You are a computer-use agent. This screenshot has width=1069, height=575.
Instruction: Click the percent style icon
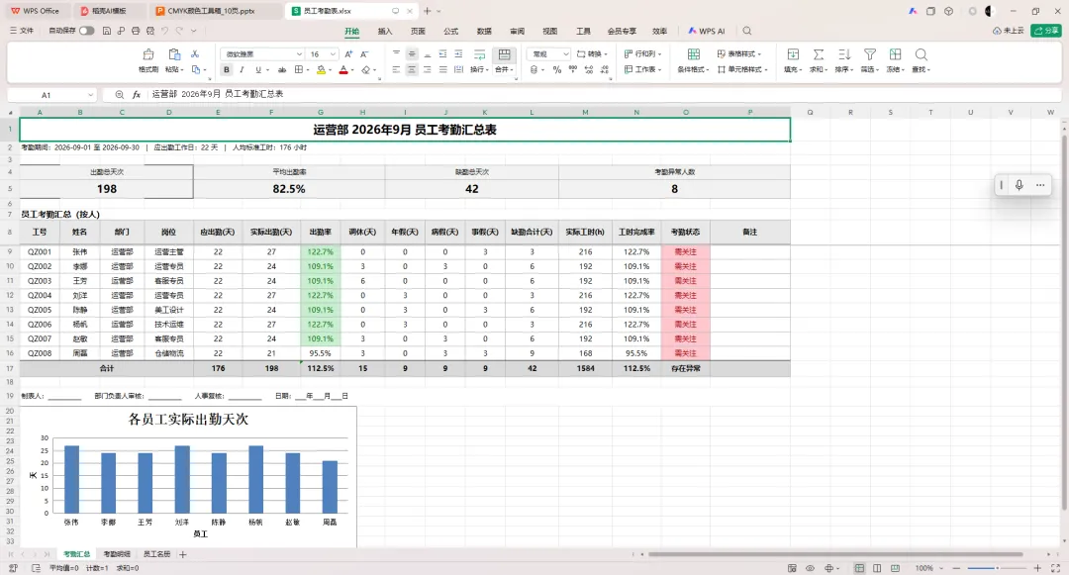(x=557, y=69)
